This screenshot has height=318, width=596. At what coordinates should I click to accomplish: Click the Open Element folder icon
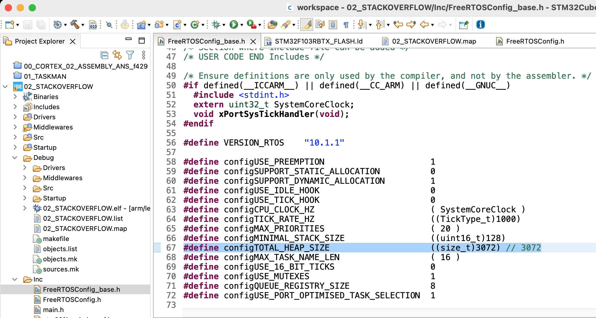[272, 24]
